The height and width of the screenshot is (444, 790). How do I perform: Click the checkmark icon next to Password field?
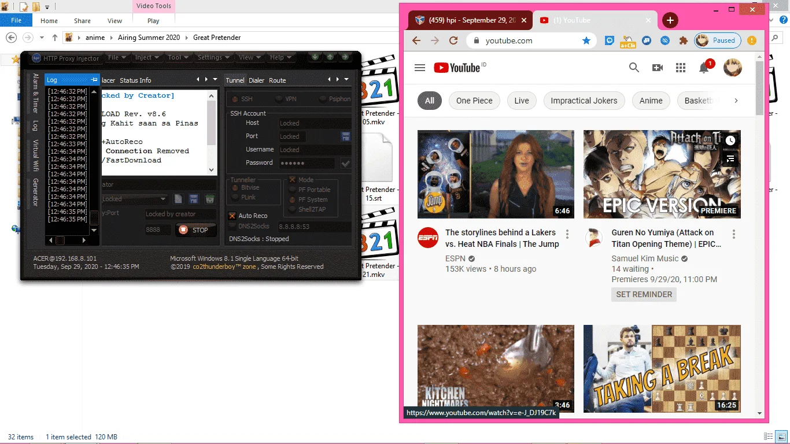pos(346,163)
